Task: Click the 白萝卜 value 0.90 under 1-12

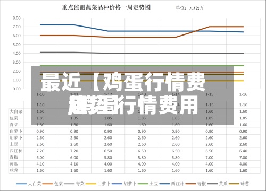Action: click(108, 131)
